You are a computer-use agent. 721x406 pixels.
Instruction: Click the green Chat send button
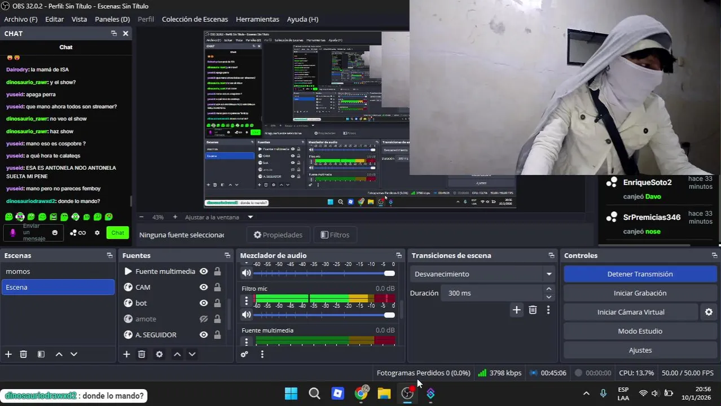[x=117, y=232]
